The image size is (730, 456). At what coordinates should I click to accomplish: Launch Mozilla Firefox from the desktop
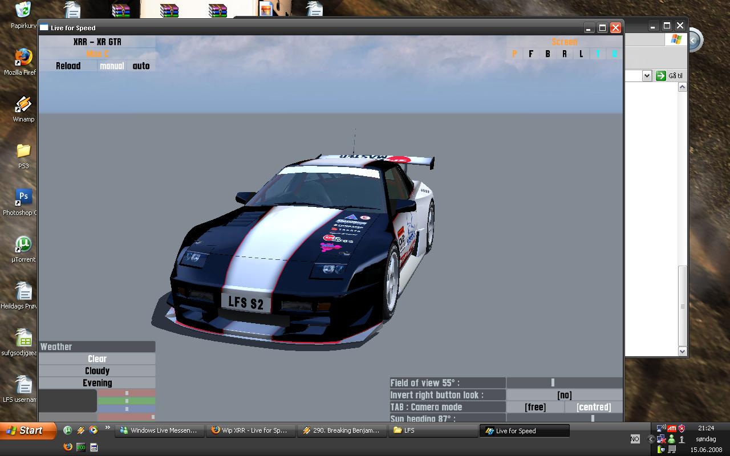[23, 57]
